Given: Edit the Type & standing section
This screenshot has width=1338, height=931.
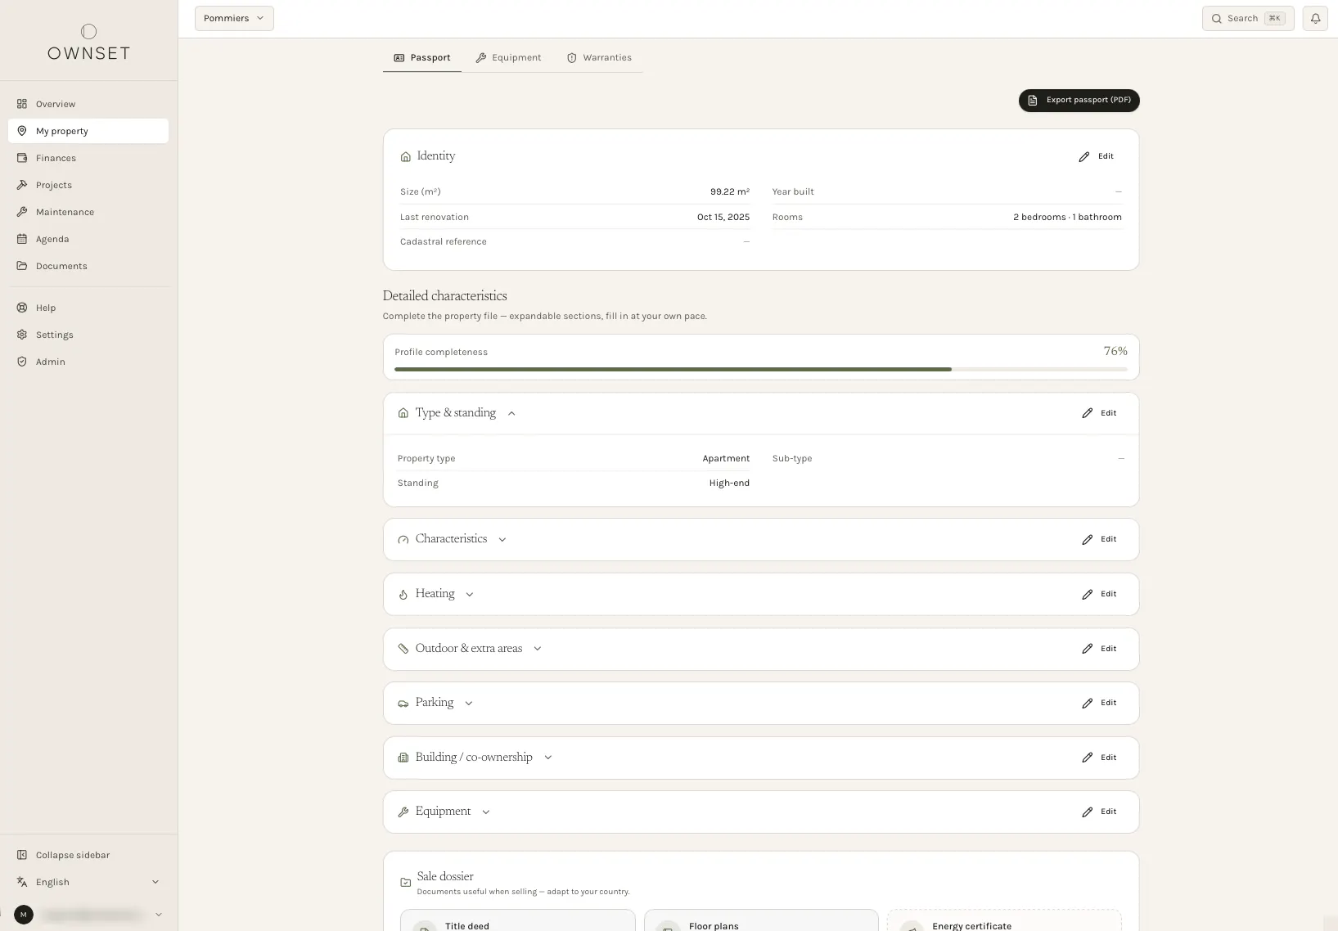Looking at the screenshot, I should click(1099, 413).
